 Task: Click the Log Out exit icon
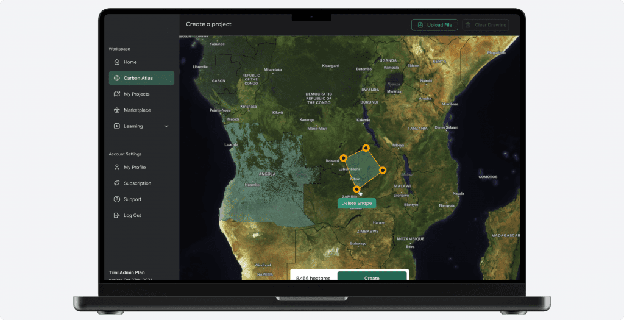[x=116, y=215]
